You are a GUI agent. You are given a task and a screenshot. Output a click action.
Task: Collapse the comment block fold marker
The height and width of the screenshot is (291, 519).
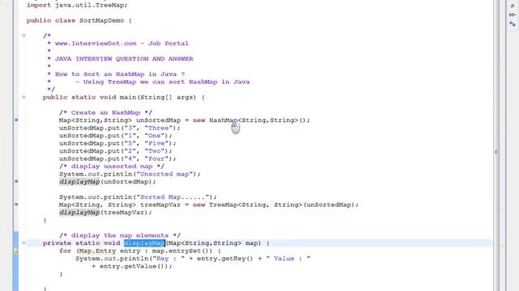(24, 36)
